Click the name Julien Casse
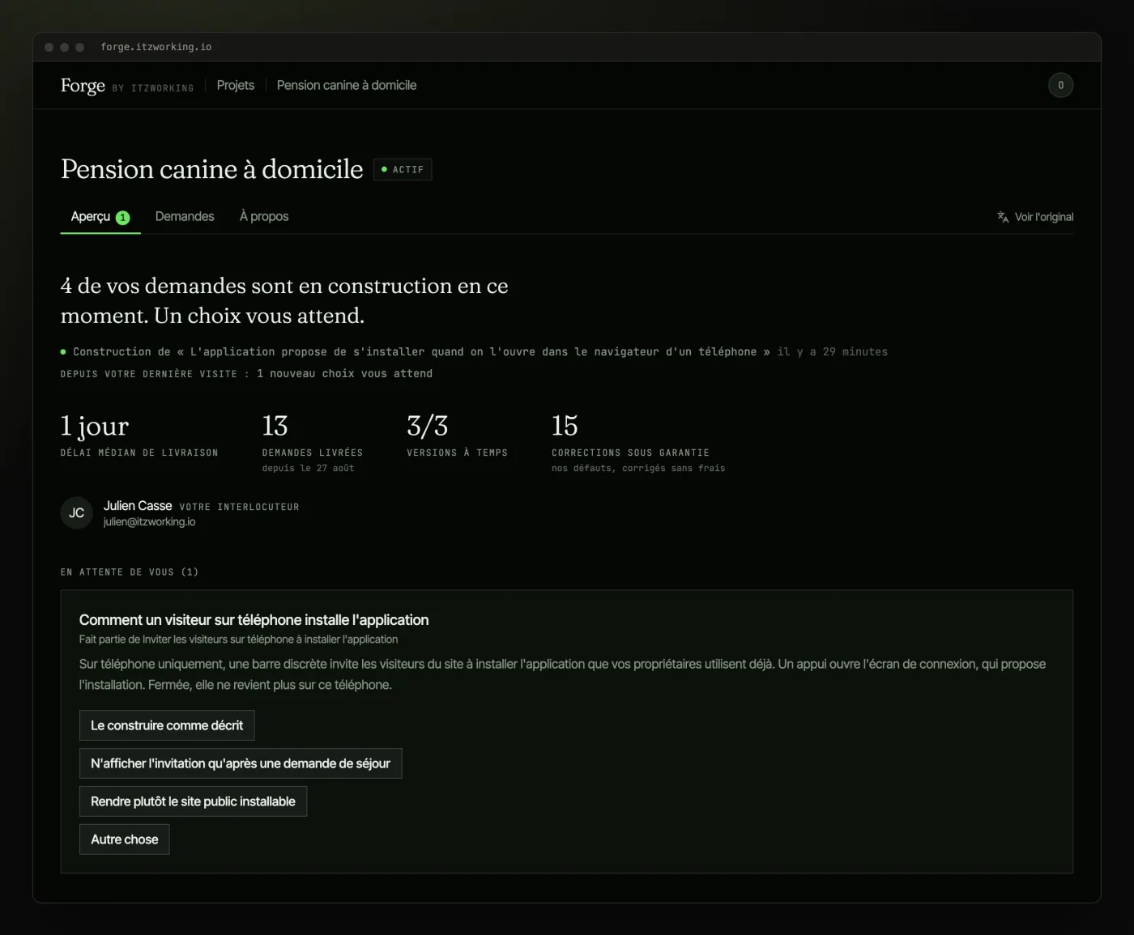Screen dimensions: 1134x935 pos(138,506)
